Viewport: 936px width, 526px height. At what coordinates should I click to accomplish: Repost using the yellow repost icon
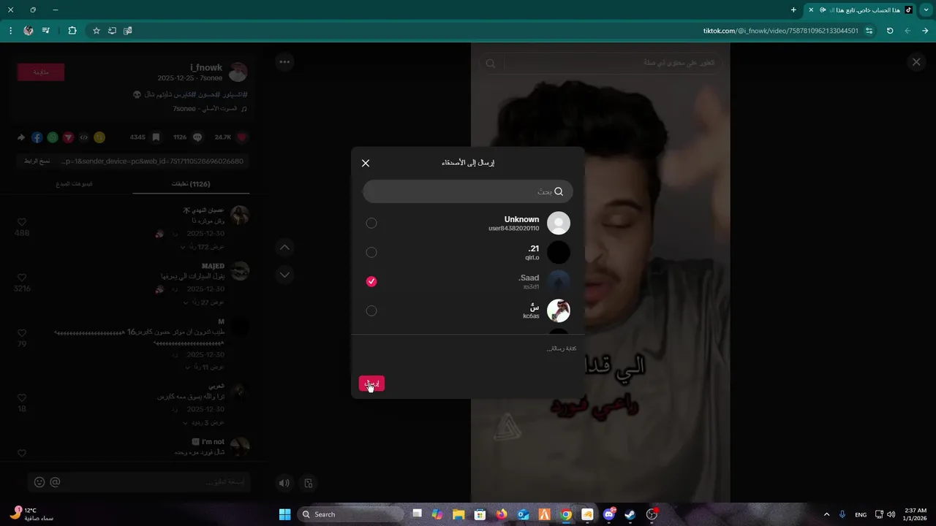point(99,137)
